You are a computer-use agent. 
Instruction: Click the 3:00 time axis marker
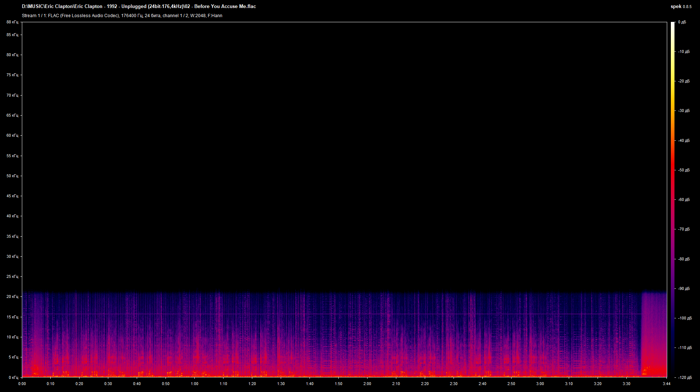[x=540, y=384]
